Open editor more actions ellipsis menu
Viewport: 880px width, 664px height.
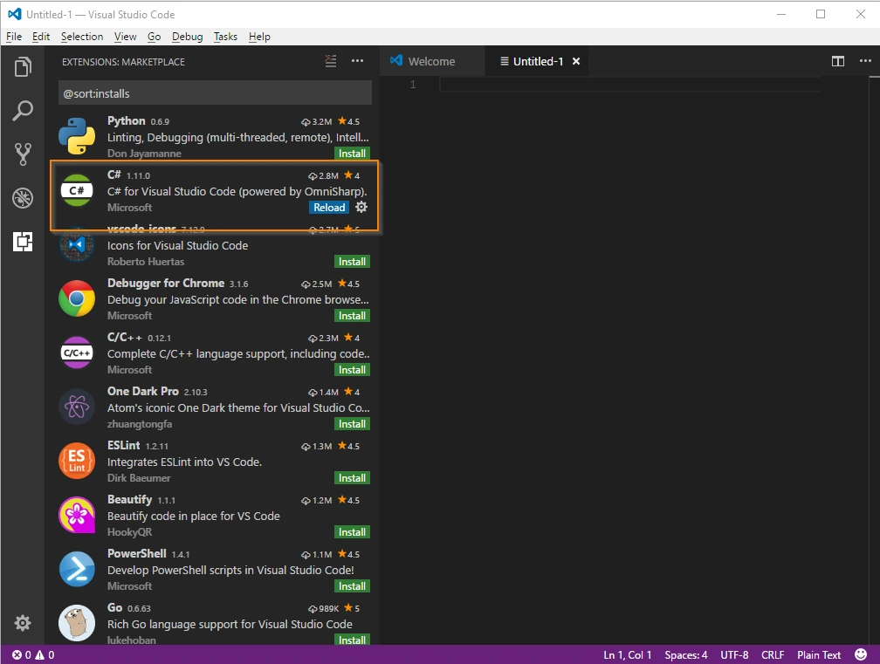(x=865, y=61)
